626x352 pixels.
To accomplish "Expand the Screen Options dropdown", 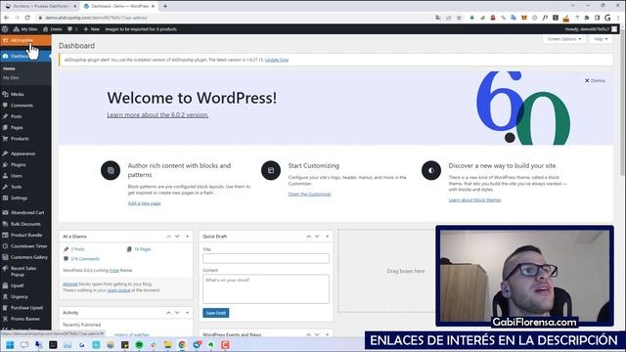I will (563, 39).
